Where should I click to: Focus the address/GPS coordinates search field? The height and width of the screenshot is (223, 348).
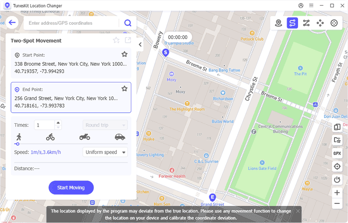(71, 23)
